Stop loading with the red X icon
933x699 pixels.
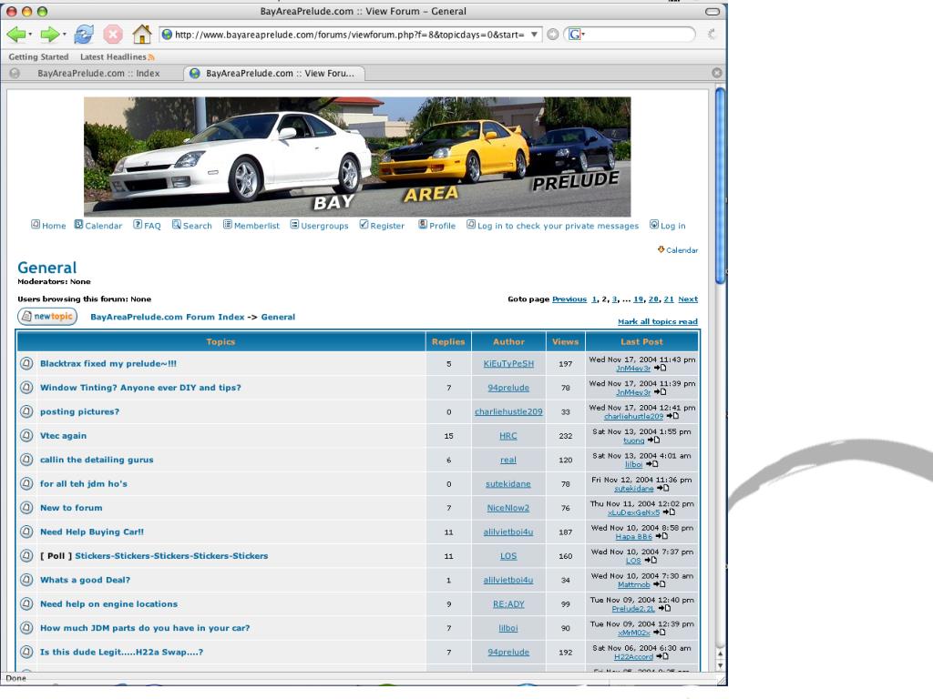pyautogui.click(x=112, y=35)
